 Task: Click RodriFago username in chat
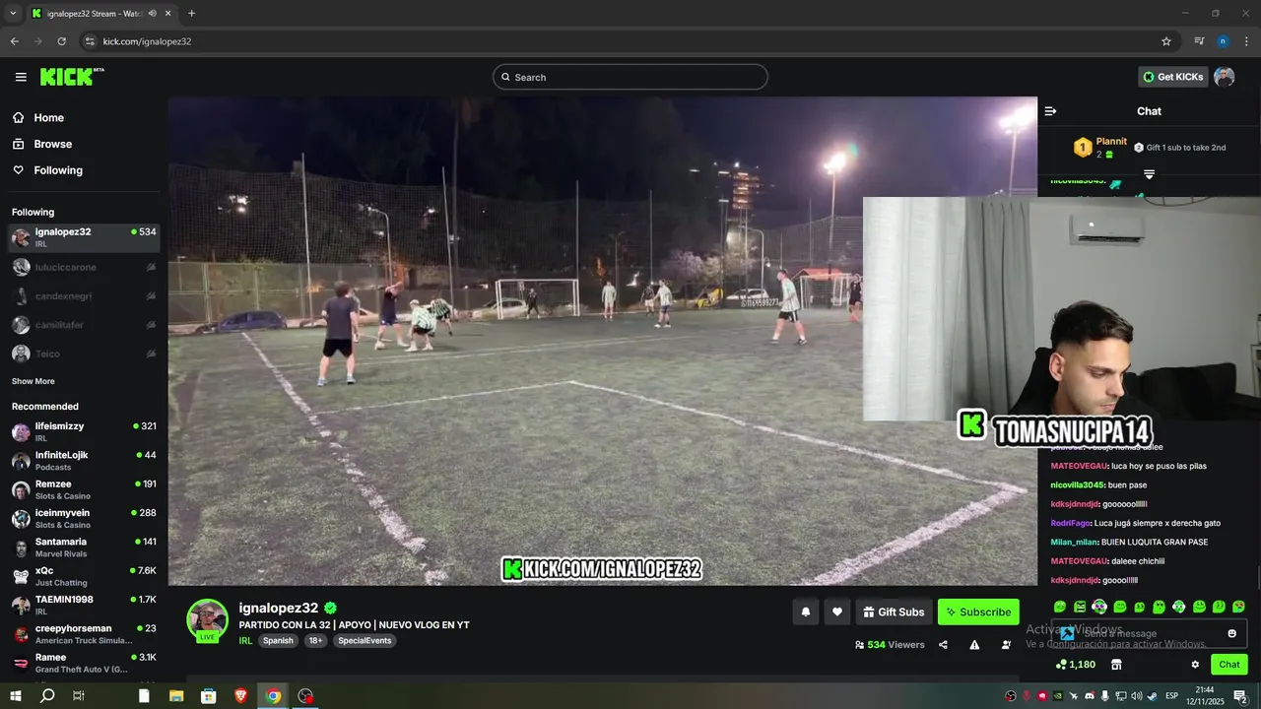(1071, 523)
